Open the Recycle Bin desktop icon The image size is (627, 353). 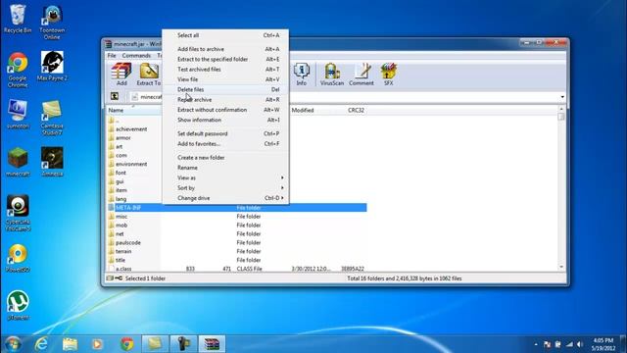point(18,19)
